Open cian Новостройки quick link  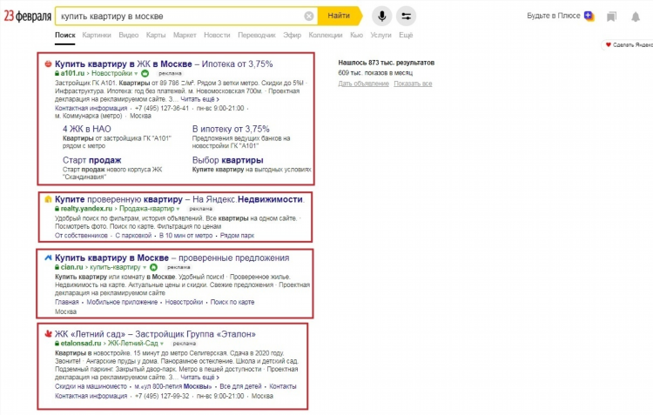click(x=184, y=302)
